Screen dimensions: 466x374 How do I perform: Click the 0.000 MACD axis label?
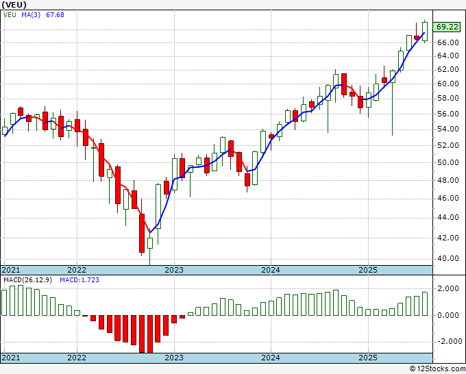point(448,315)
